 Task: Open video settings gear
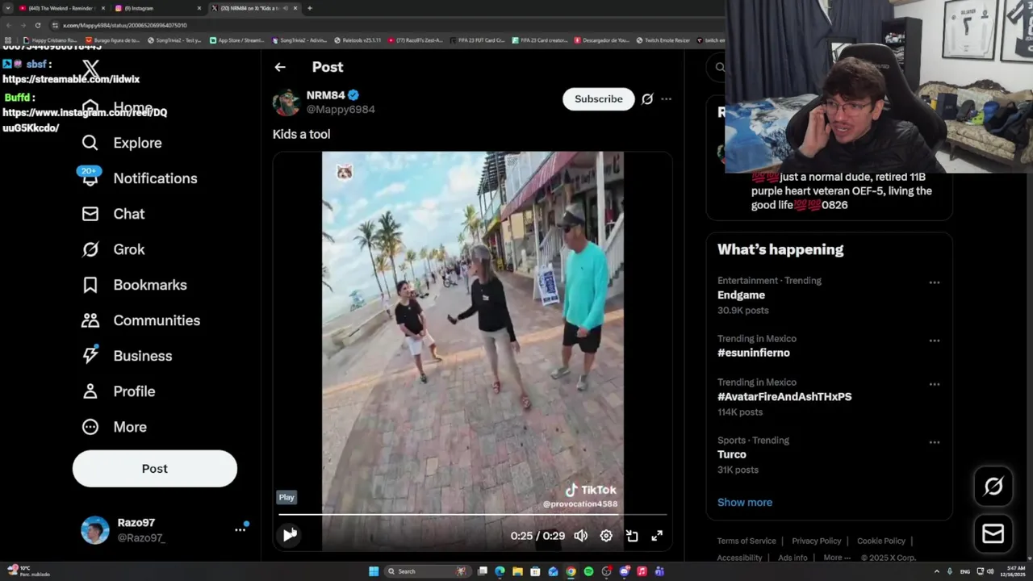click(606, 536)
